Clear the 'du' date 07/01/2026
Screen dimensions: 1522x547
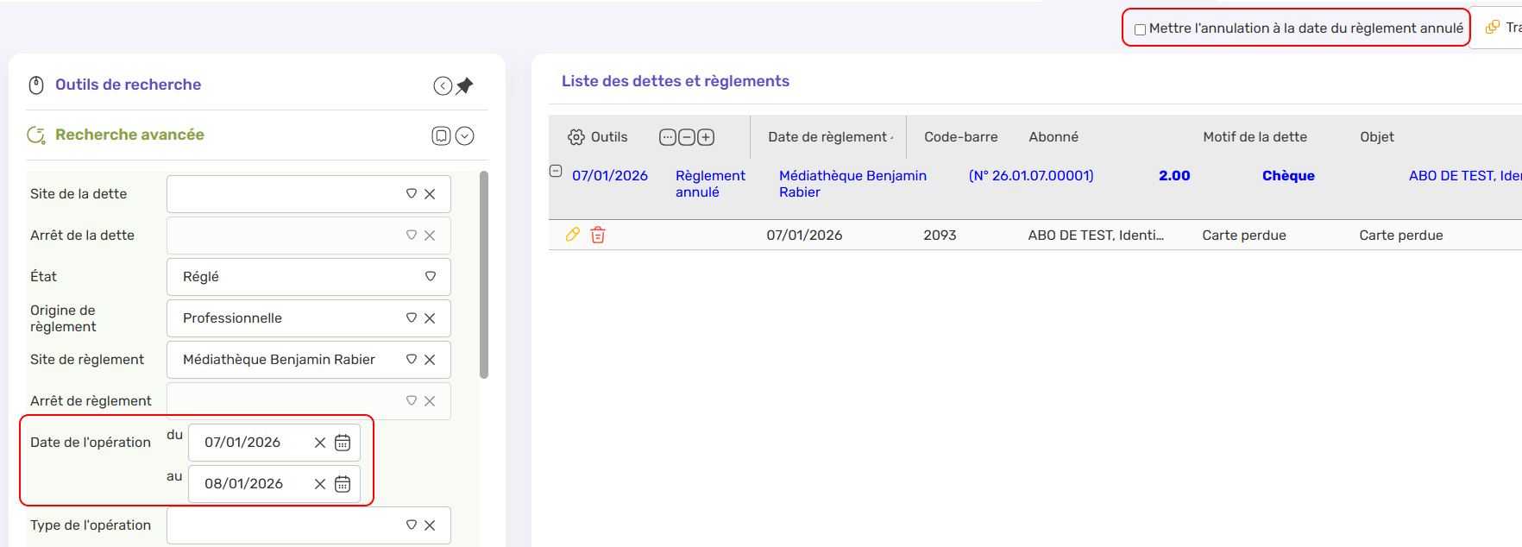click(320, 443)
